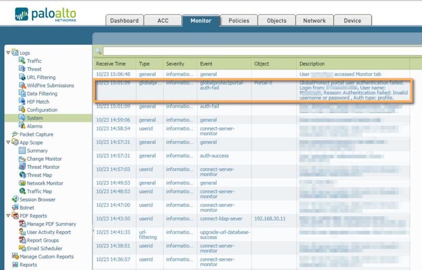Click the Change Monitor icon
This screenshot has width=422, height=270.
22,159
